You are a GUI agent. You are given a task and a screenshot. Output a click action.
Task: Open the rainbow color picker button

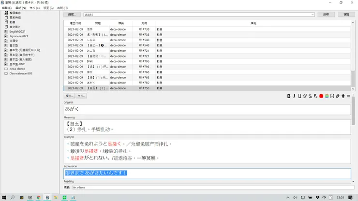327,96
